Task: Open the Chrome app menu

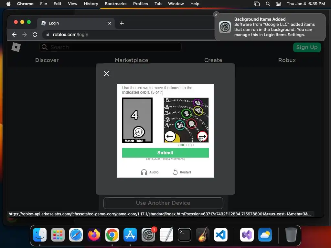Action: [x=25, y=4]
